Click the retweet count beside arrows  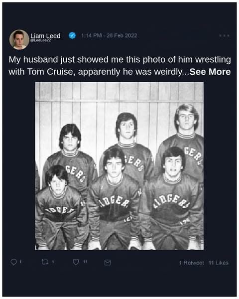(x=53, y=262)
